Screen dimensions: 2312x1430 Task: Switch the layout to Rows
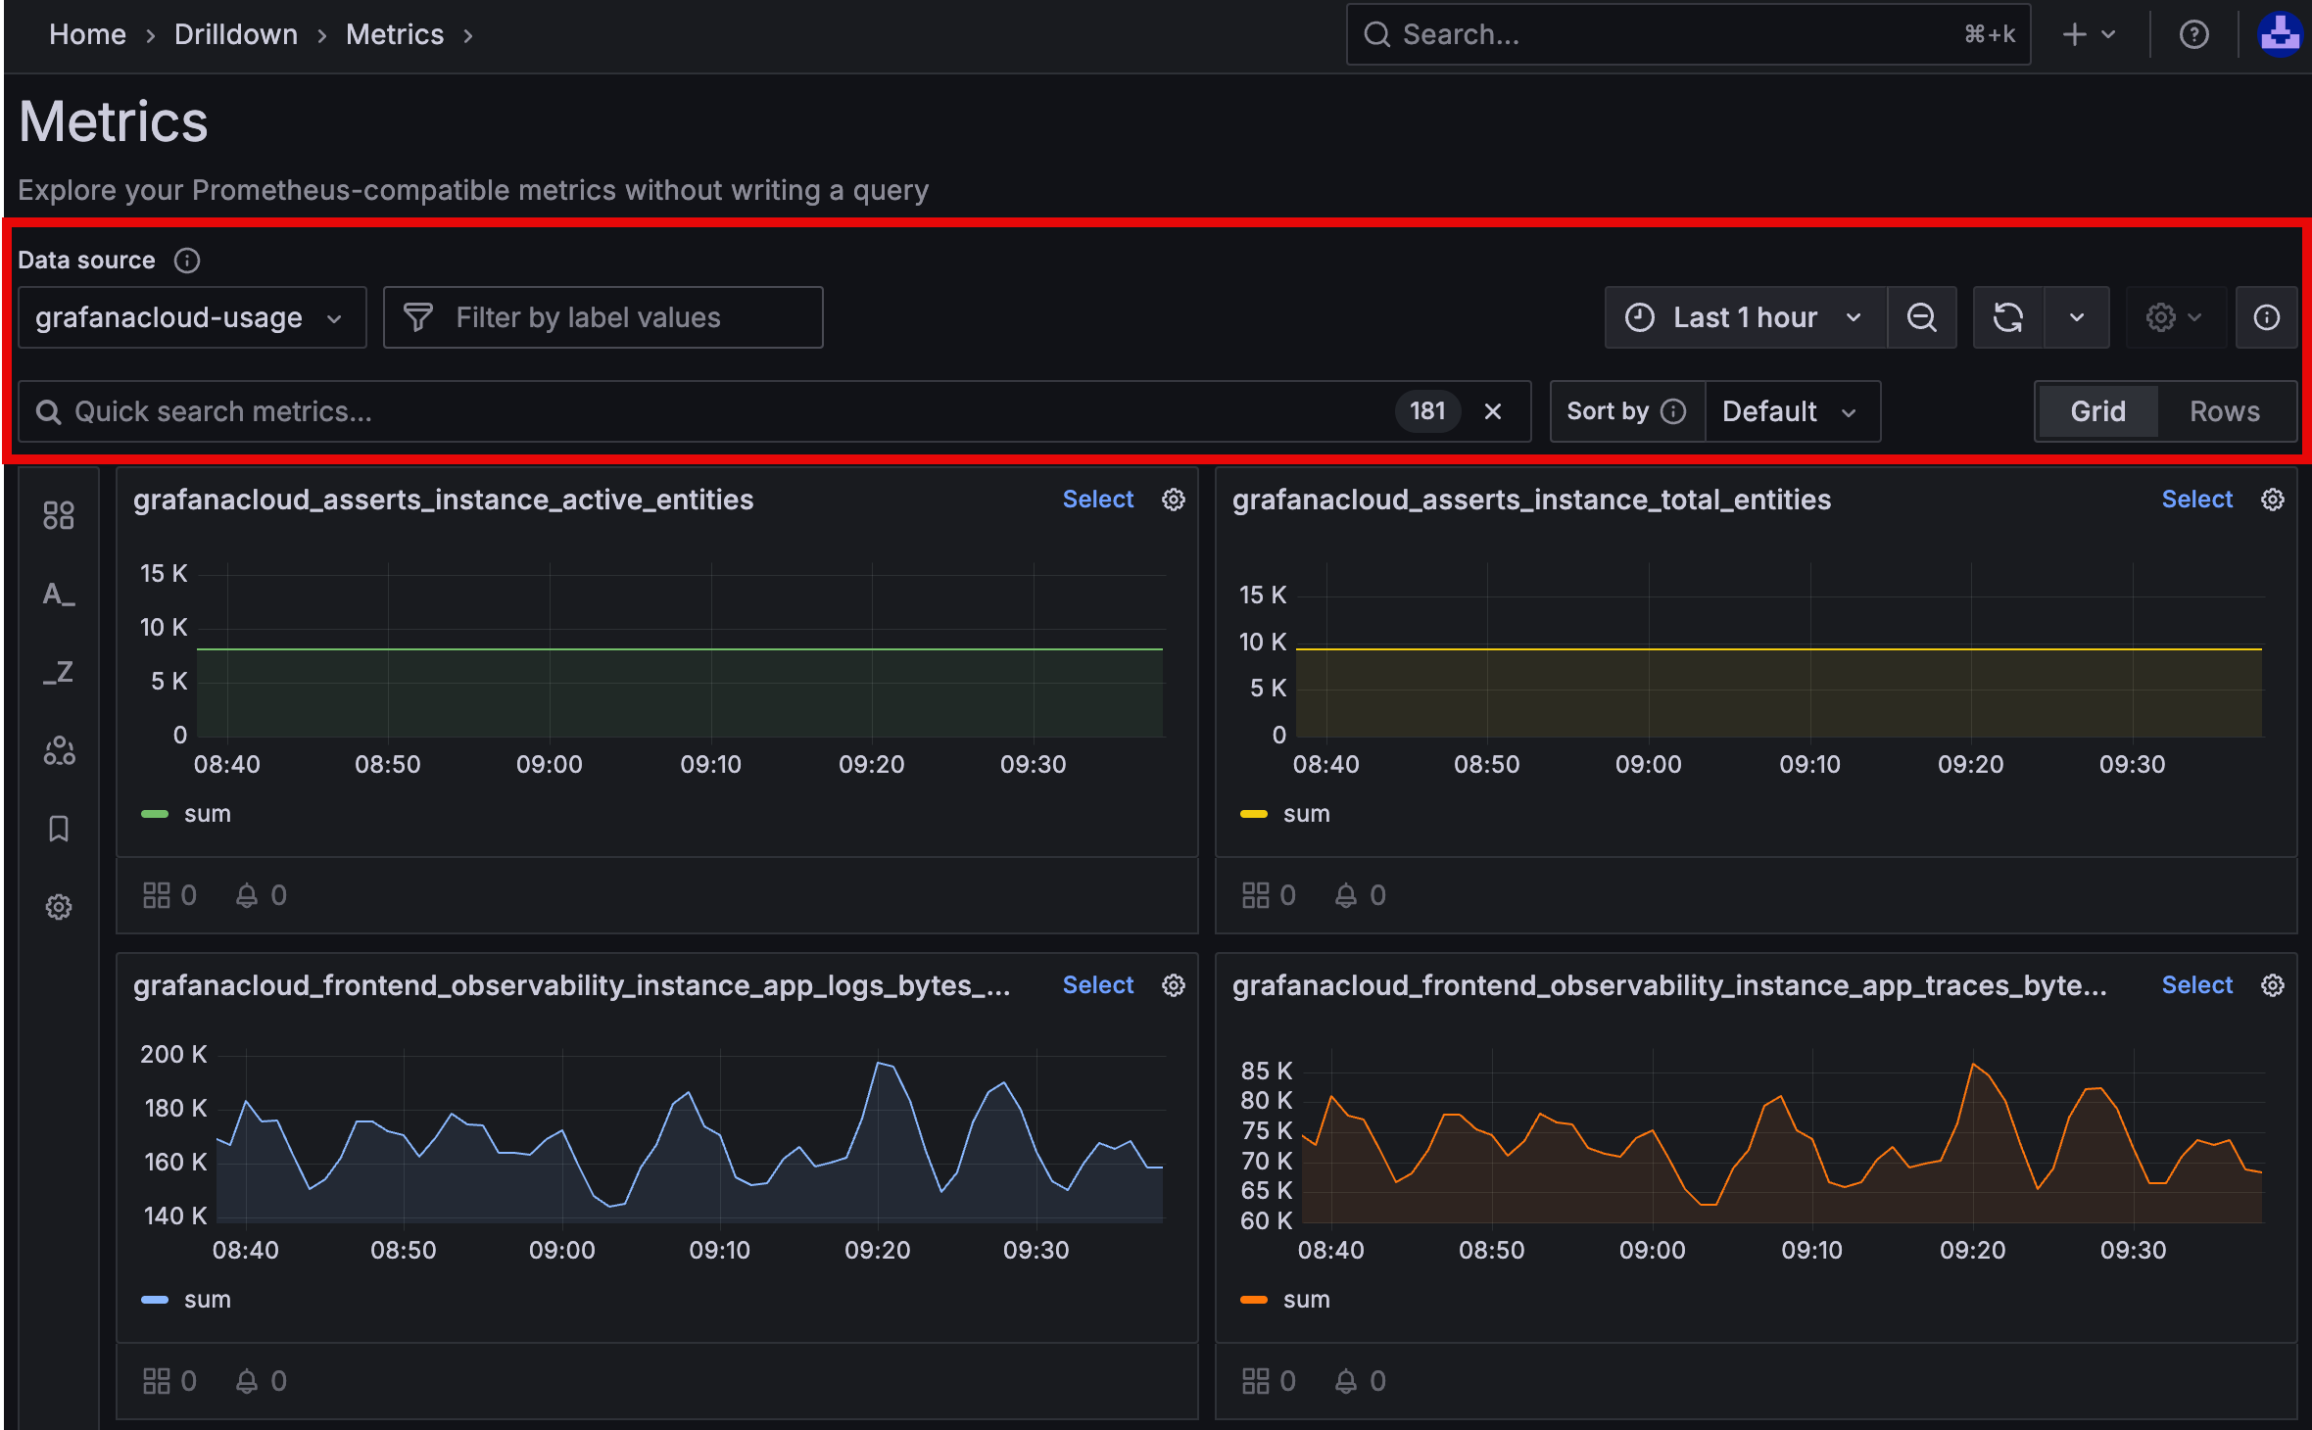coord(2224,410)
